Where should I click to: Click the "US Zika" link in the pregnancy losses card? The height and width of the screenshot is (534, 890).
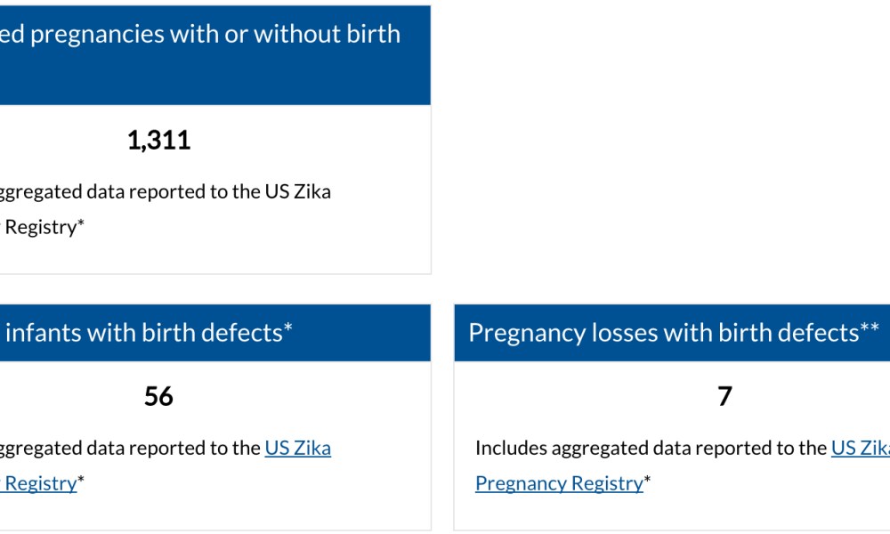click(859, 448)
